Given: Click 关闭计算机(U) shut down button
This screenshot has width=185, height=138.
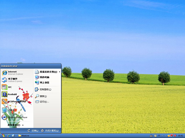Looking at the screenshot, I should [50, 131].
